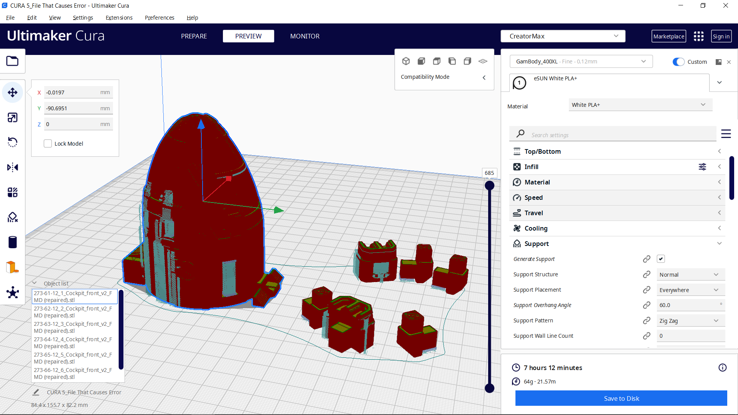Image resolution: width=738 pixels, height=415 pixels.
Task: Click the layer slider top handle
Action: 489,186
